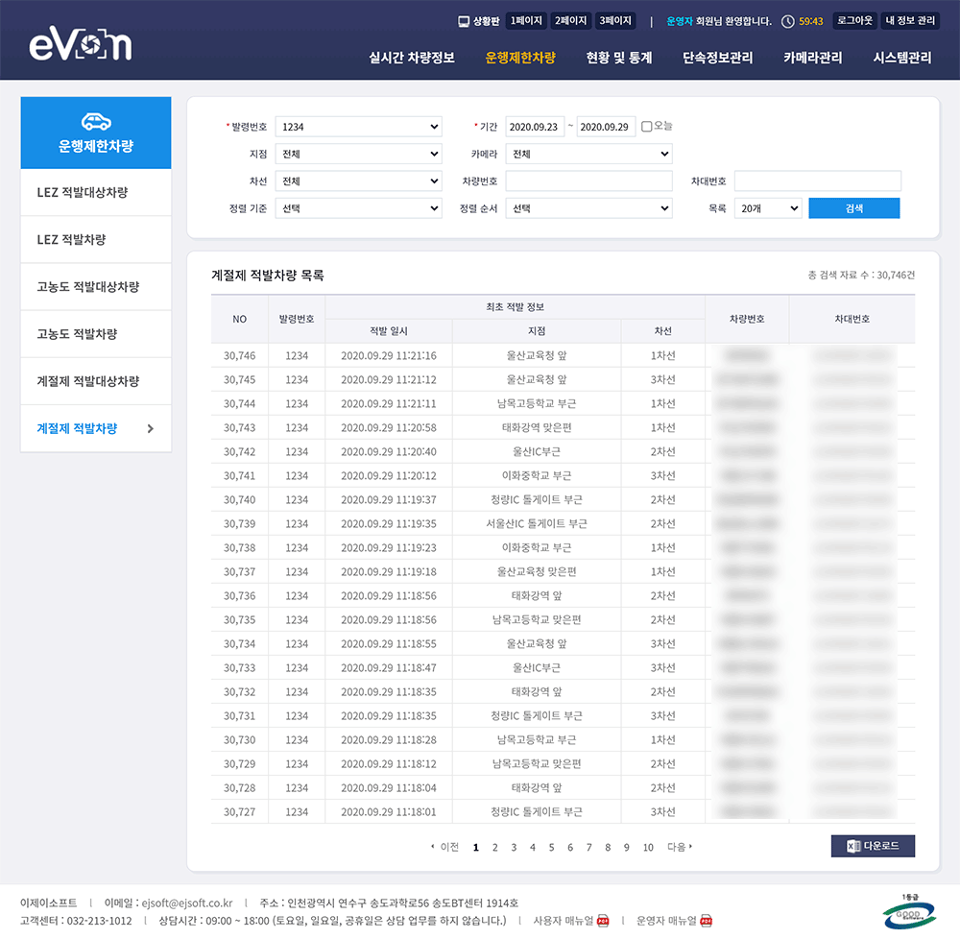This screenshot has height=939, width=960.
Task: Expand the 카메라 dropdown
Action: pos(588,154)
